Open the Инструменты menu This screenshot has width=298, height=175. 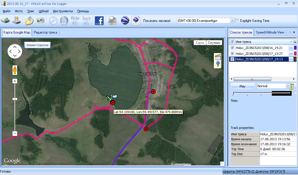pos(63,11)
